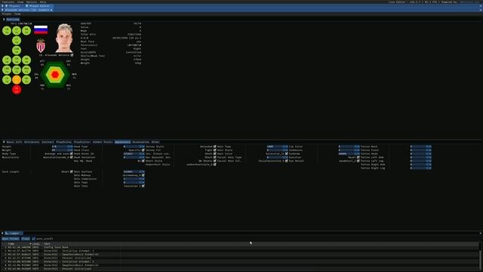Close the Aleksandr Golovin player tab
This screenshot has height=272, width=483.
[51, 10]
